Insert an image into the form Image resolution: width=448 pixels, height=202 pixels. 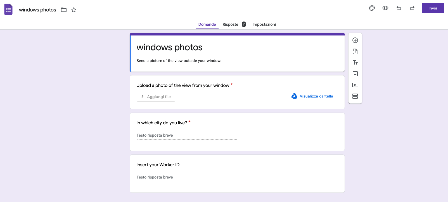pos(355,74)
